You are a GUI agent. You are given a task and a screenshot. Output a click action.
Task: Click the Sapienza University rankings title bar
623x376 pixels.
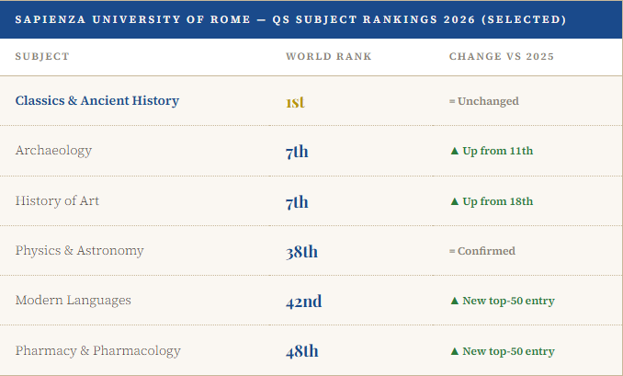coord(290,19)
